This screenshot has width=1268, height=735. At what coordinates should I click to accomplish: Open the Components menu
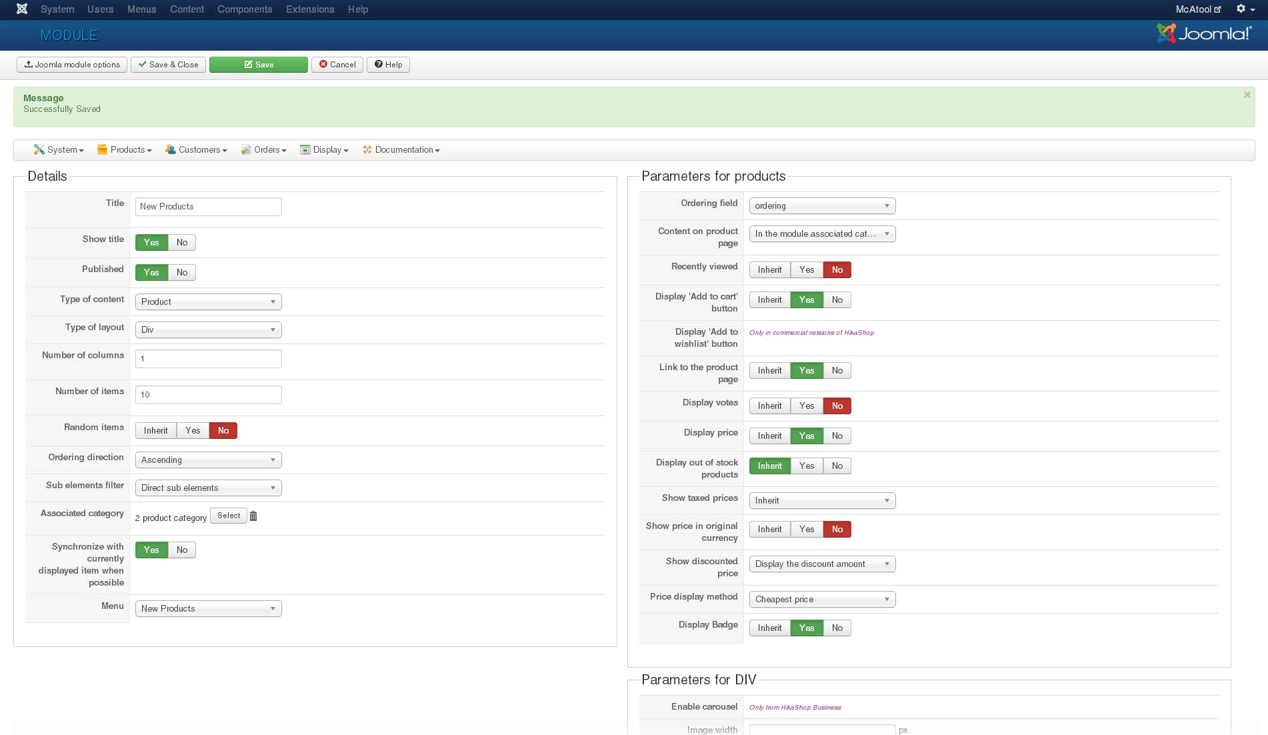point(245,9)
